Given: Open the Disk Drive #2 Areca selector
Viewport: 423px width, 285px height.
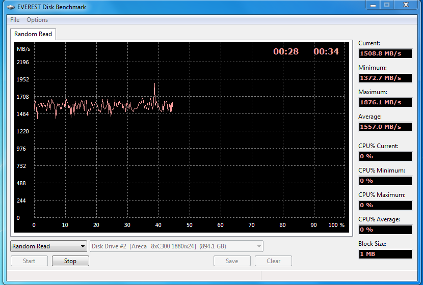Looking at the screenshot, I should 176,246.
